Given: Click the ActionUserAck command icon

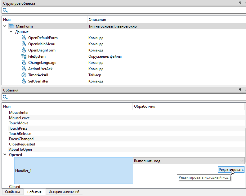Looking at the screenshot, I should [24, 69].
